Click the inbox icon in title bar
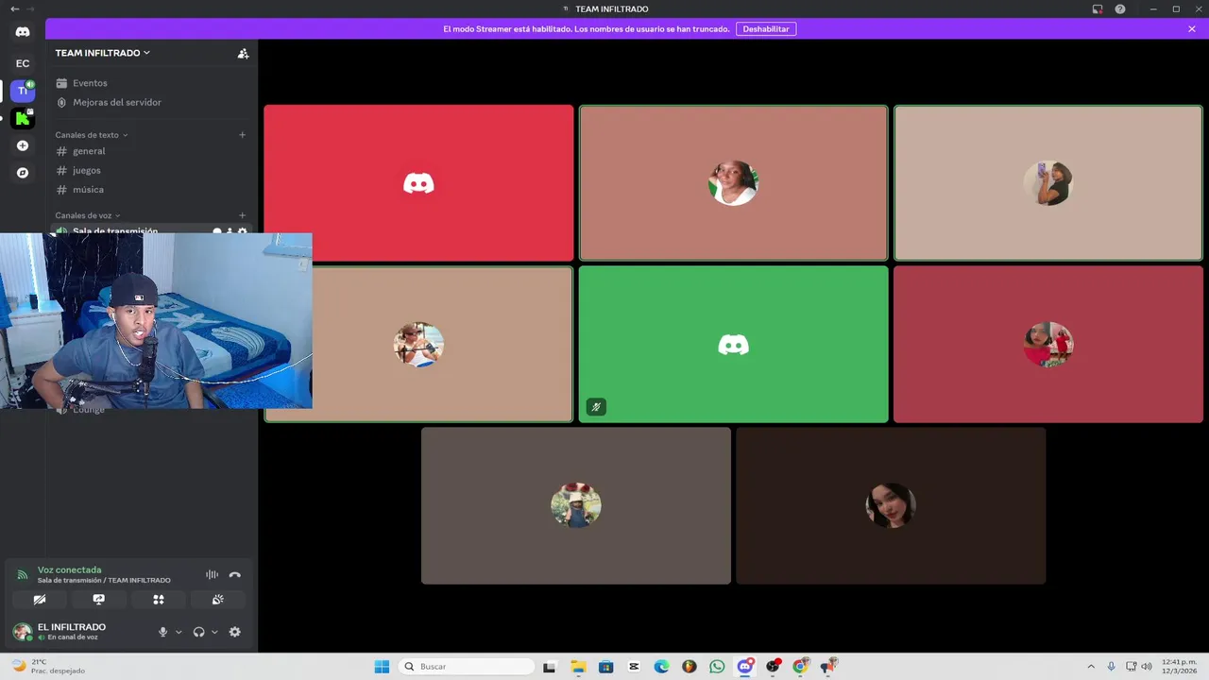Screen dimensions: 1209x680 click(1098, 9)
